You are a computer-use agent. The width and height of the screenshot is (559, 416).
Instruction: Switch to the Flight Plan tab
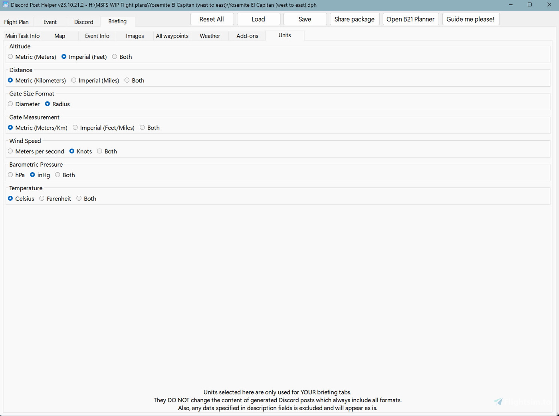point(16,22)
